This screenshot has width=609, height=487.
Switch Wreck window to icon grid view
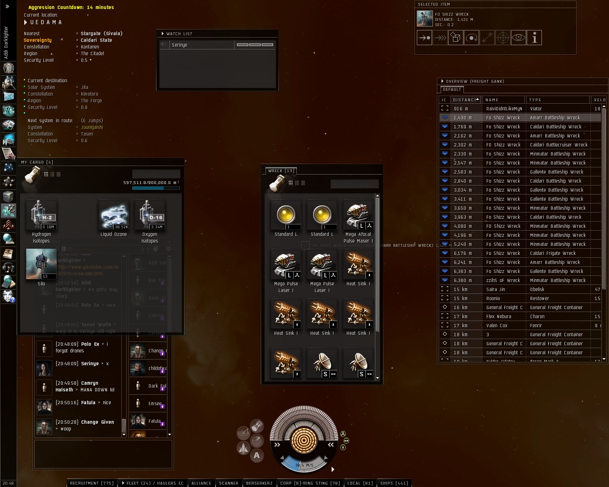(291, 183)
